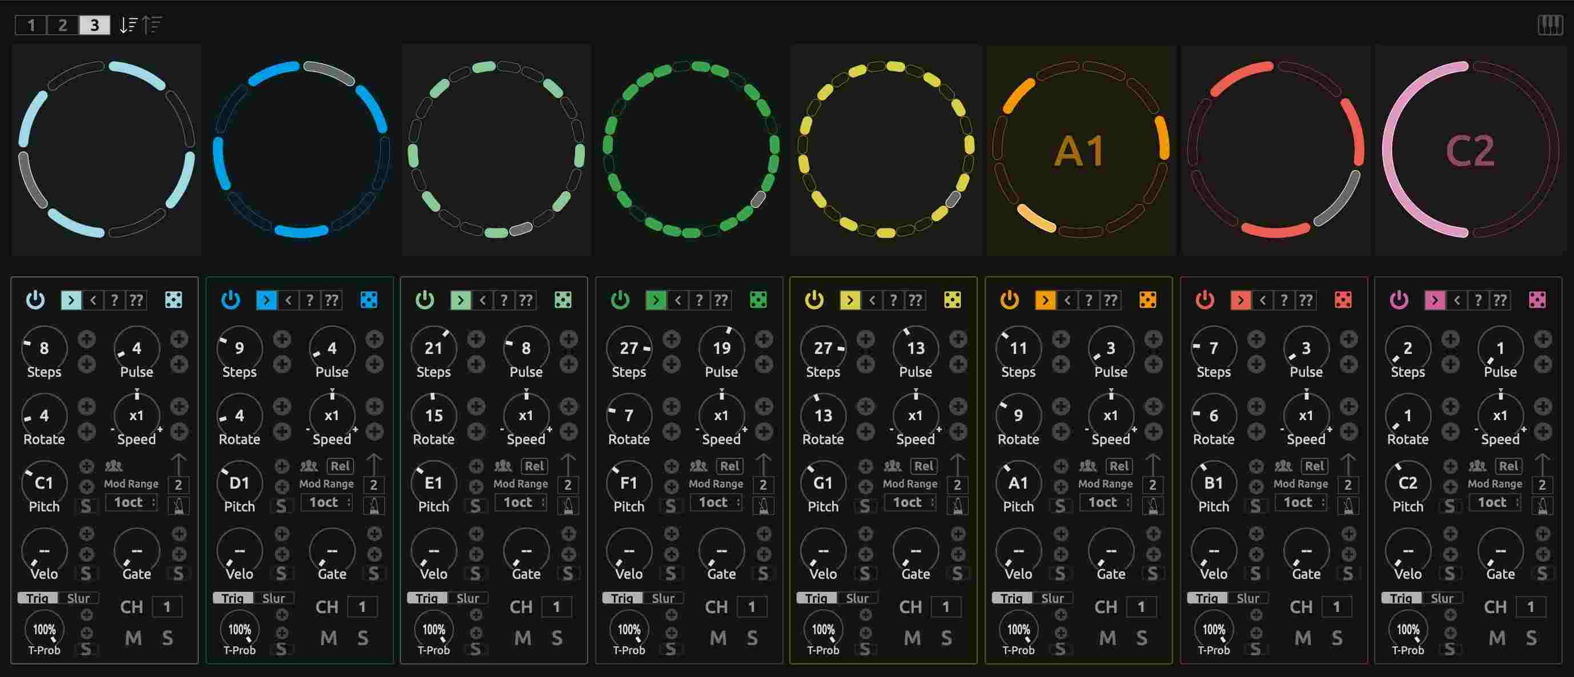Open the Mod Range dropdown on the red B1 track

[x=1301, y=502]
